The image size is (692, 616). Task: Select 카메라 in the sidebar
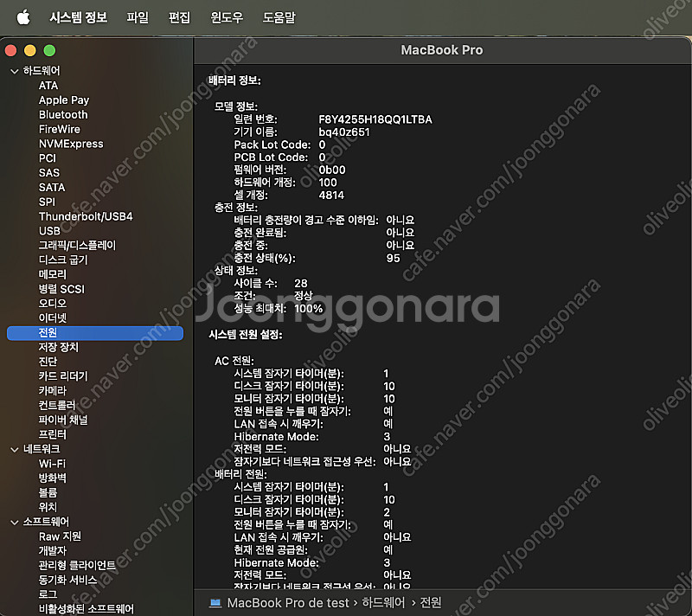coord(53,391)
